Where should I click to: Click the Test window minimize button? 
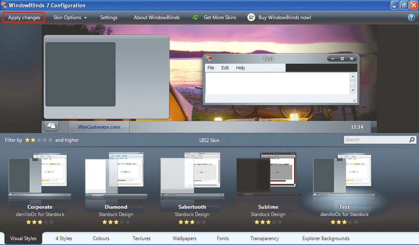click(332, 59)
